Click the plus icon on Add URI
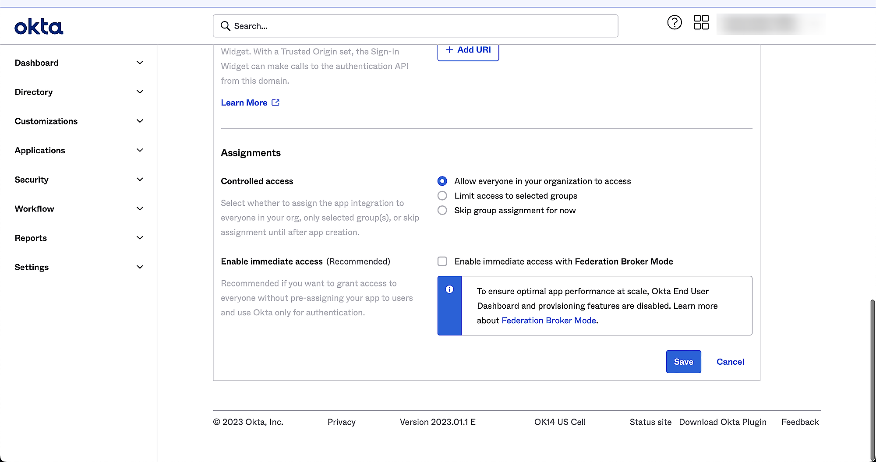The image size is (876, 462). [449, 50]
